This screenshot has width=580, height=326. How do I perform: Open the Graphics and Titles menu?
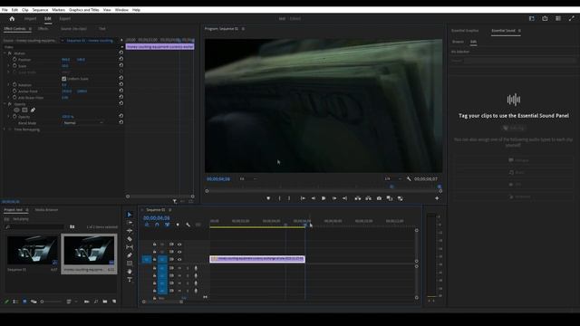(x=84, y=10)
